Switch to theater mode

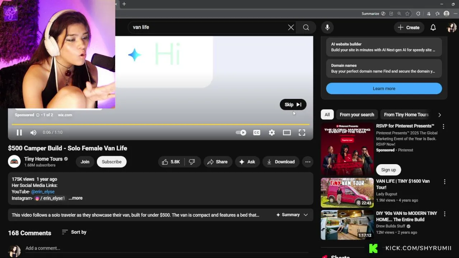[x=287, y=133]
